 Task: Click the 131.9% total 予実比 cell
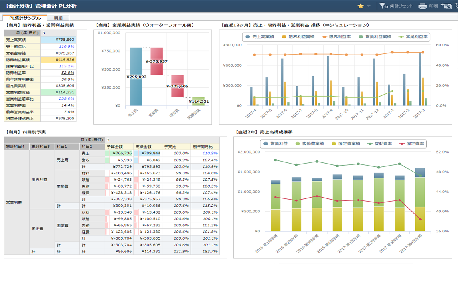176,251
